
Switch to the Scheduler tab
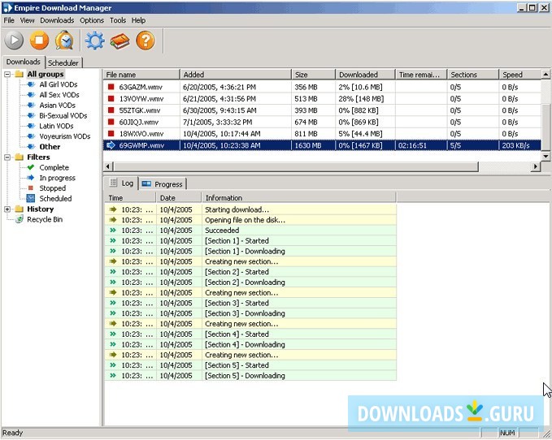[x=63, y=63]
